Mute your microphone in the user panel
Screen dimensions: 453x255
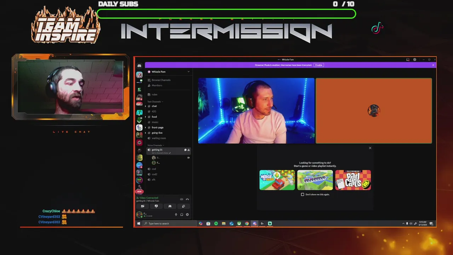coord(176,214)
